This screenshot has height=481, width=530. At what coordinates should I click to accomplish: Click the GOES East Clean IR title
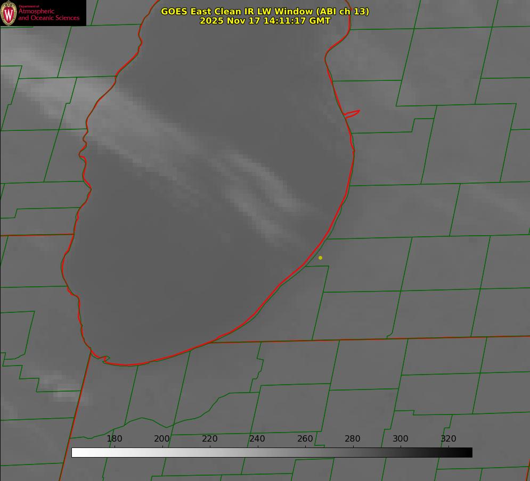265,11
